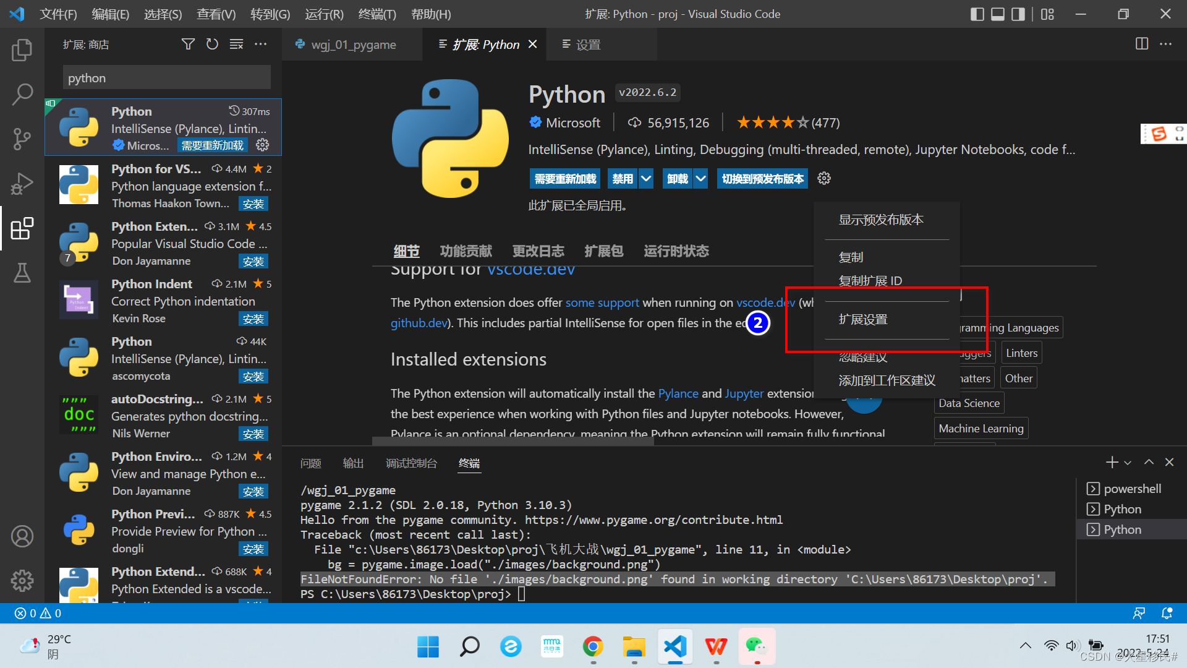The image size is (1187, 668).
Task: Open Source Control view
Action: point(22,139)
